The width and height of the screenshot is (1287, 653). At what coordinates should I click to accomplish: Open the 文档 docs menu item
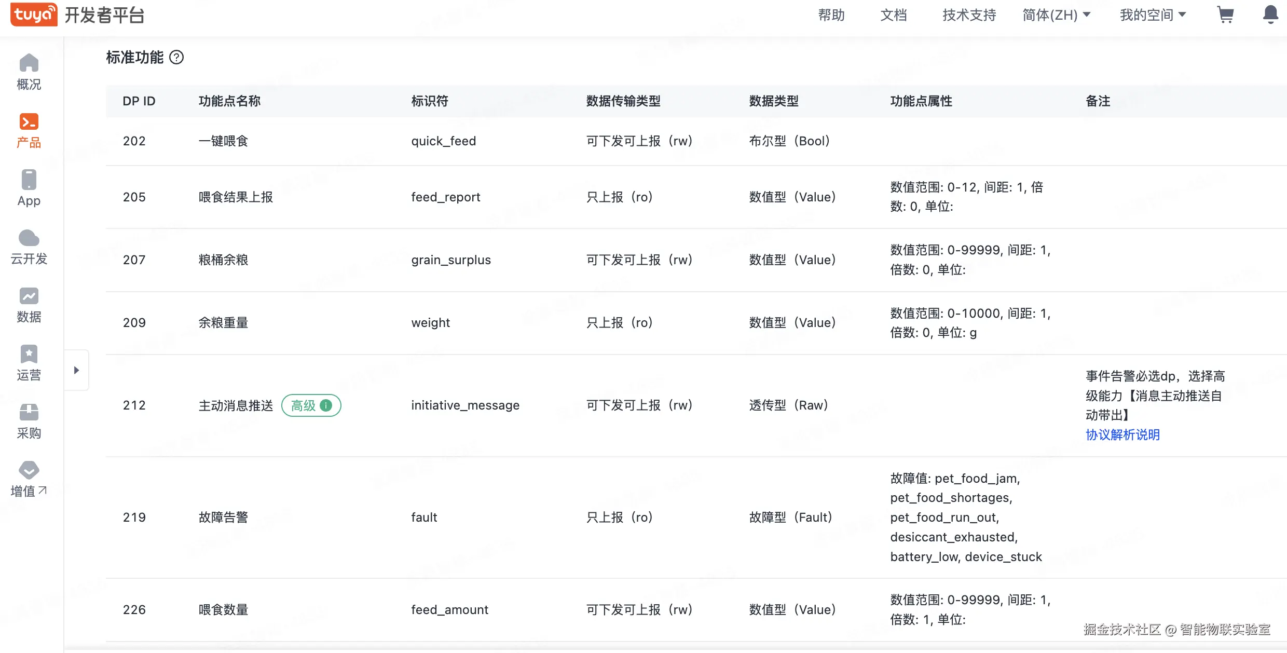click(x=894, y=15)
